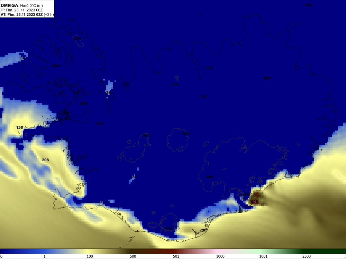Click the legend label 1001
Screen dimensions: 346x259
(263, 256)
